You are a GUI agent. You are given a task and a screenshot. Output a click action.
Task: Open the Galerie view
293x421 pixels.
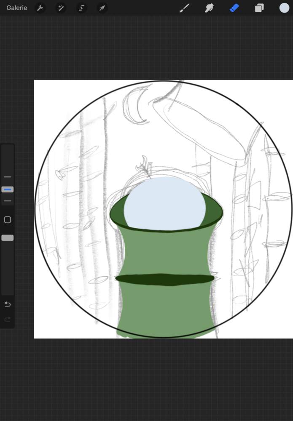[x=17, y=8]
